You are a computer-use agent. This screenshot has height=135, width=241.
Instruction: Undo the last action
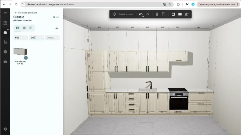click(x=141, y=14)
